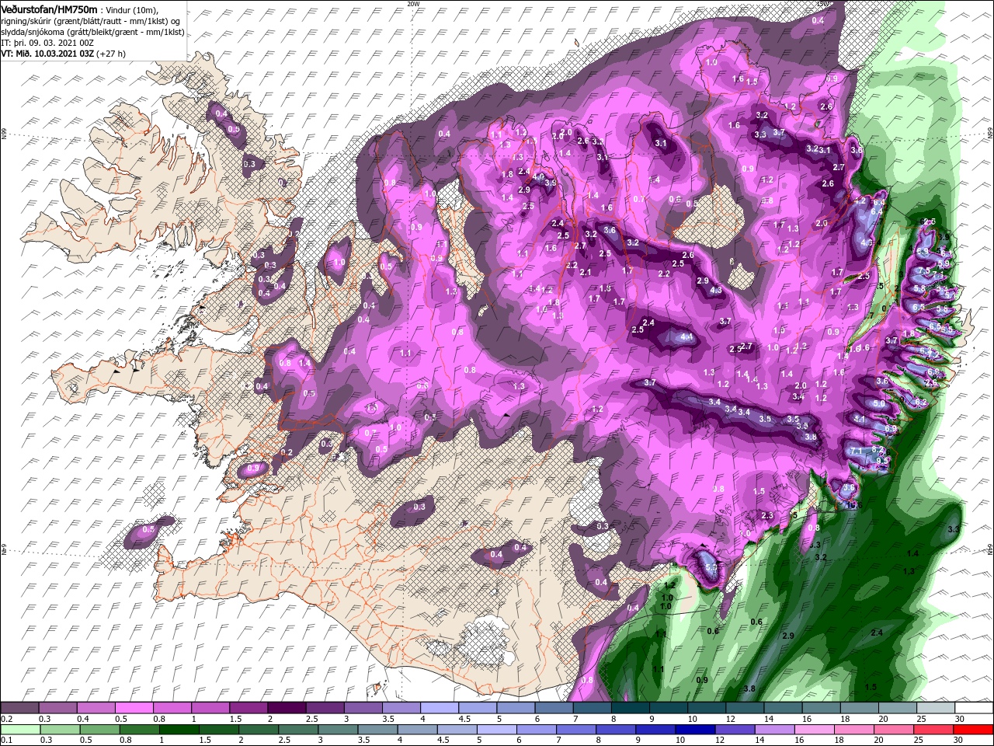Viewport: 994px width, 746px height.
Task: Click the bright red 30+ rain legend swatch
Action: [975, 730]
